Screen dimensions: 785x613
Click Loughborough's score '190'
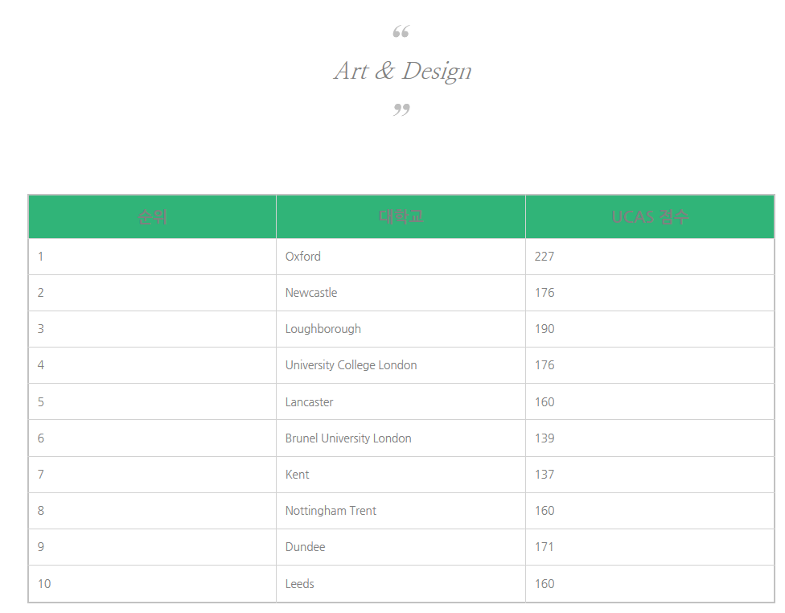pyautogui.click(x=545, y=329)
